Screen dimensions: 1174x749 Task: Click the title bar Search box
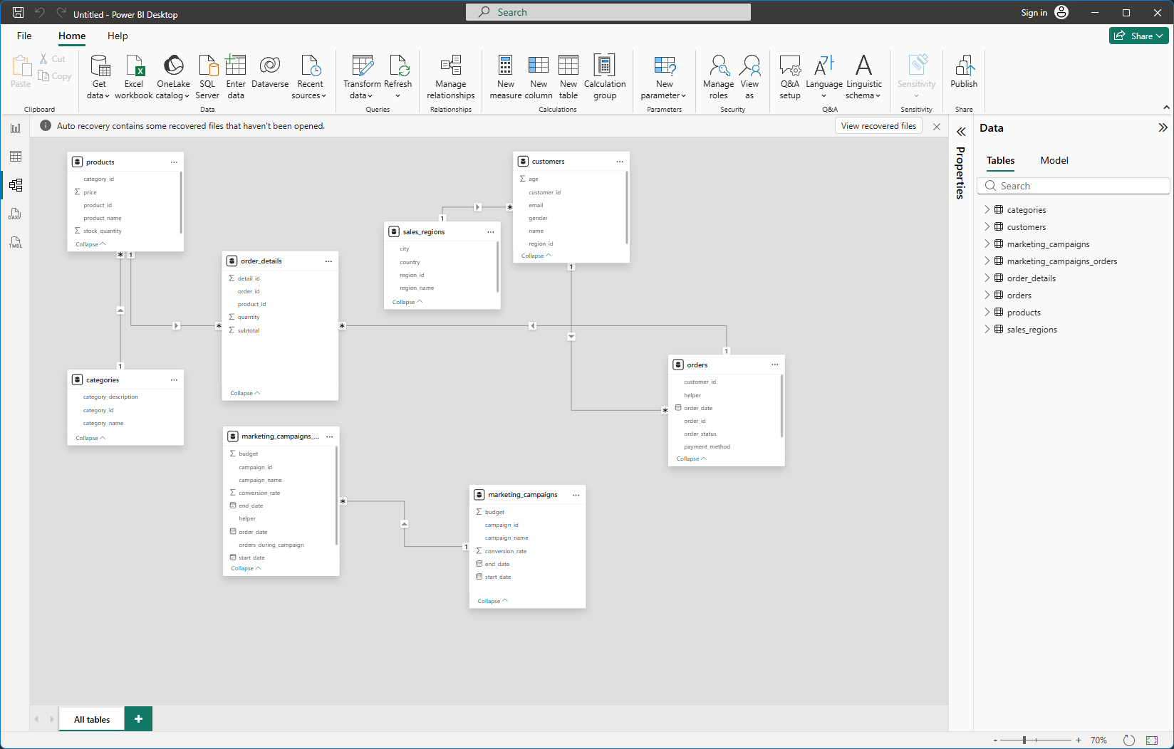(608, 12)
